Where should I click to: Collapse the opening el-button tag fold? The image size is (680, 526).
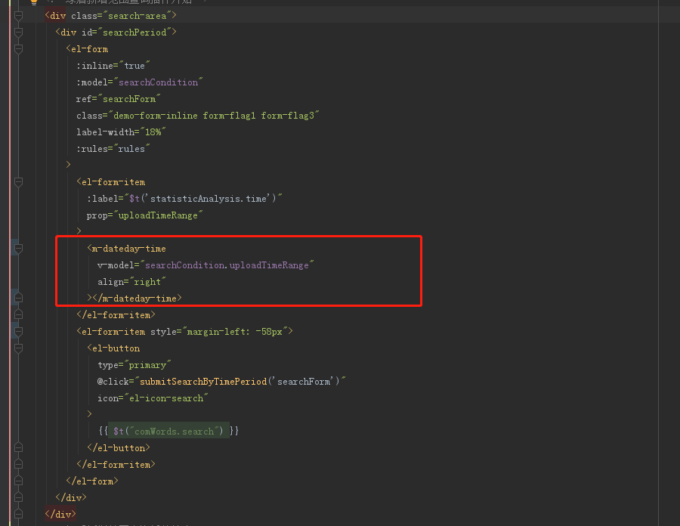18,348
